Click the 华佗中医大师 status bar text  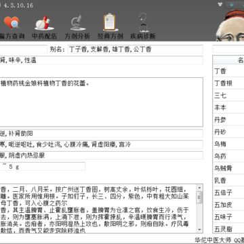point(213,240)
